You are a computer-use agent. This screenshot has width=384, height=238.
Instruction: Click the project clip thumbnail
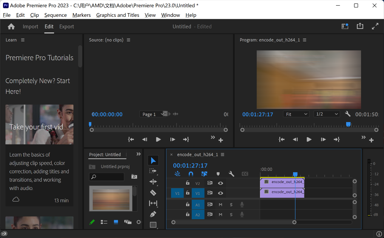pos(111,198)
